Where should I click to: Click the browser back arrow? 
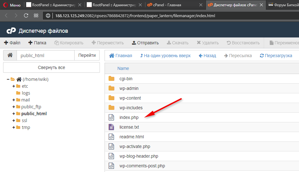point(6,16)
